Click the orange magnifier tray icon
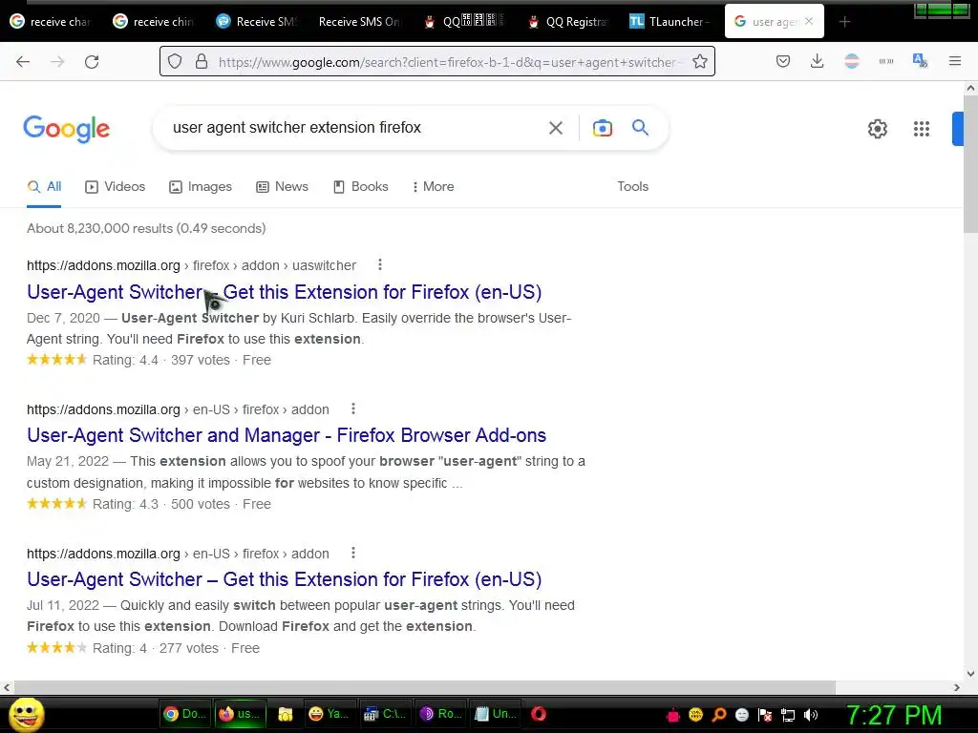Screen dimensions: 978x733 [718, 716]
